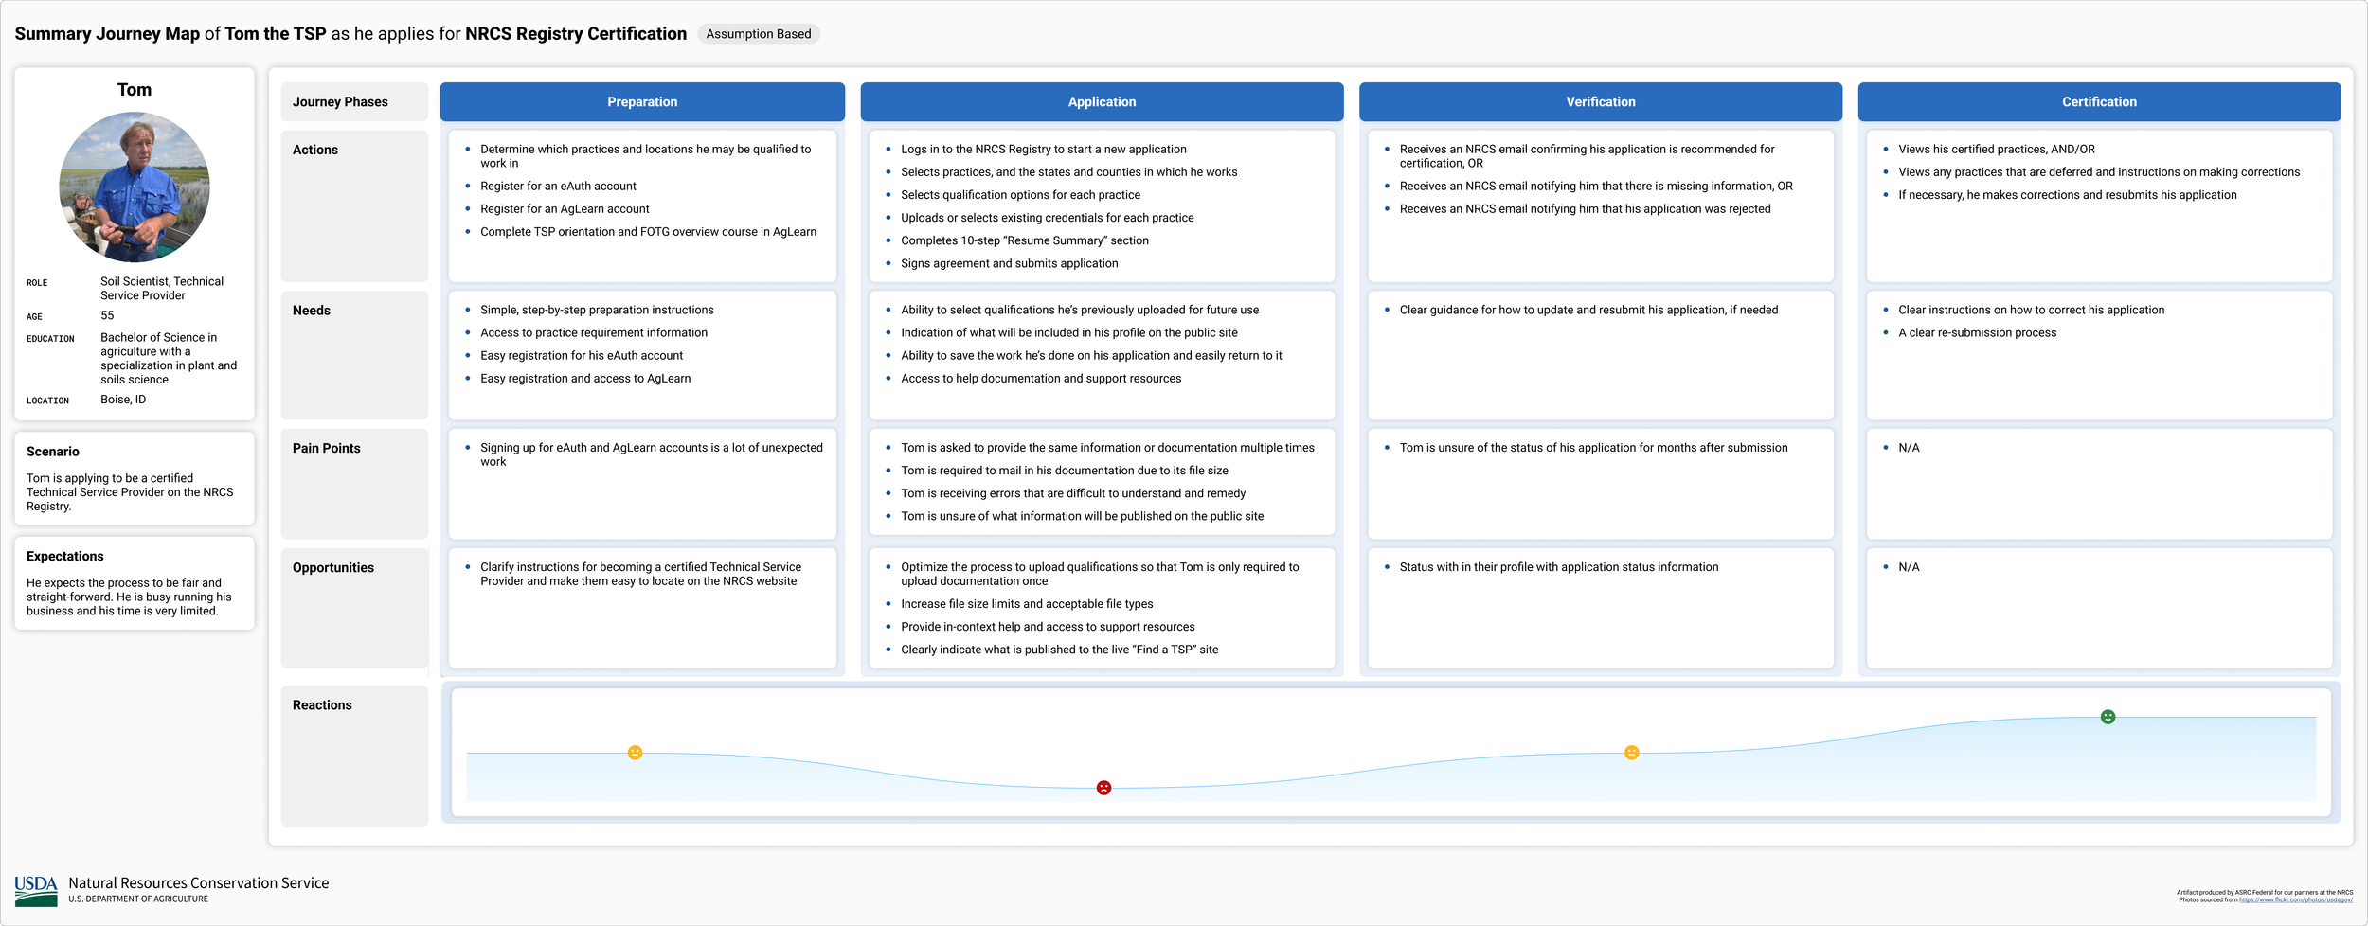Click 'A clear re-submission process'
2368x926 pixels.
[x=1977, y=332]
